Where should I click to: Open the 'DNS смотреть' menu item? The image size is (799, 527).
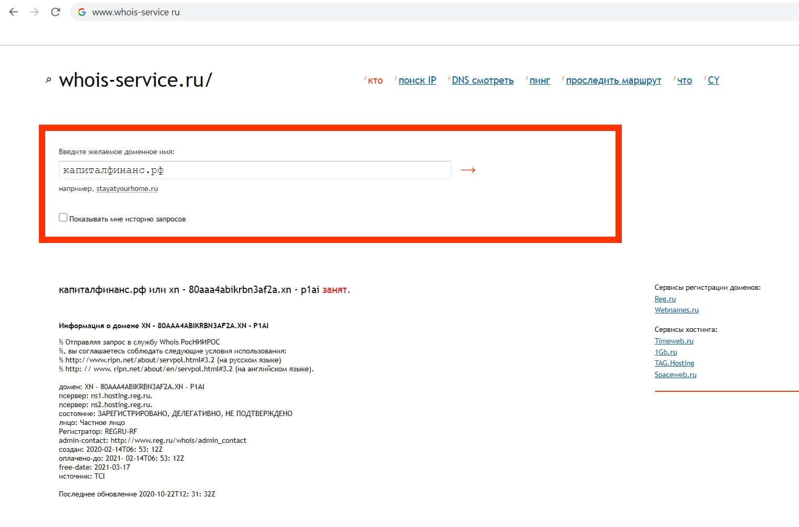pyautogui.click(x=483, y=80)
